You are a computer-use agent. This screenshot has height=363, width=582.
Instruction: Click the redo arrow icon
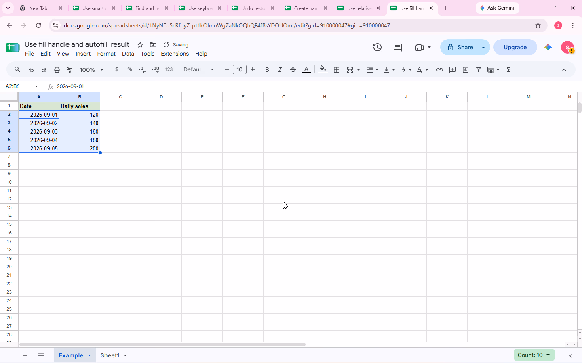click(x=44, y=70)
